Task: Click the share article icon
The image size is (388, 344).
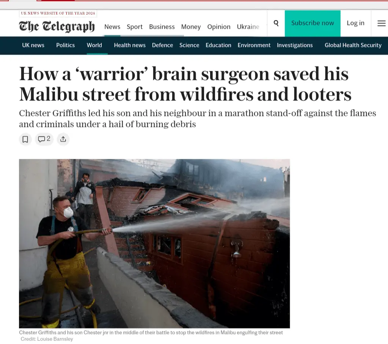Action: point(63,139)
